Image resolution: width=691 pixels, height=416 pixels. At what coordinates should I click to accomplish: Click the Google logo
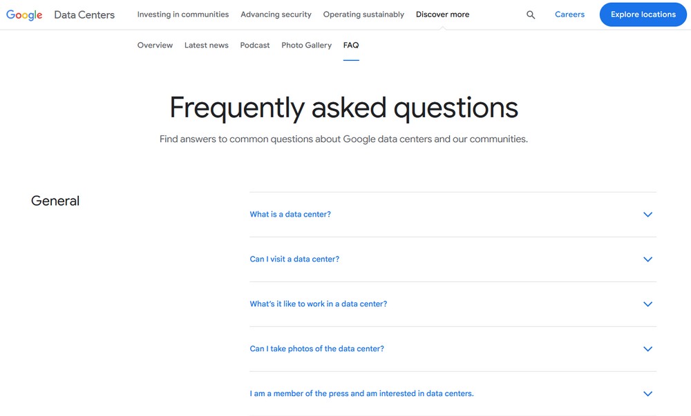24,15
